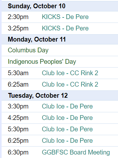The width and height of the screenshot is (118, 158).
Task: Open the 5:30pm Club Ice - De Pere event
Action: [x=67, y=129]
